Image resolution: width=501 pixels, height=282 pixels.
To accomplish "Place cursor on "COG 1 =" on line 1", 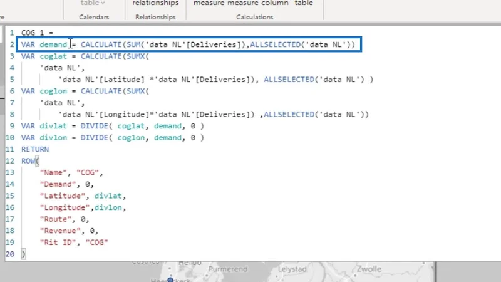I will [37, 33].
